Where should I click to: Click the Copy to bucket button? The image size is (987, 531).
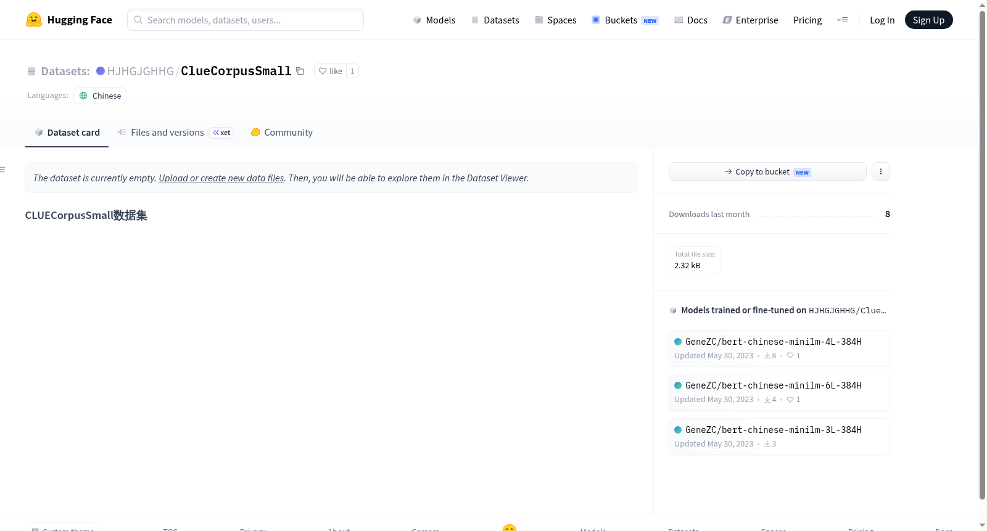click(x=767, y=171)
